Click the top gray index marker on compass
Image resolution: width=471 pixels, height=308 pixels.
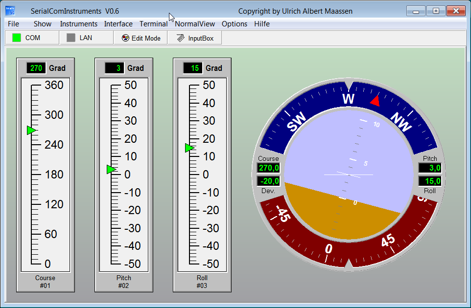[x=349, y=84]
